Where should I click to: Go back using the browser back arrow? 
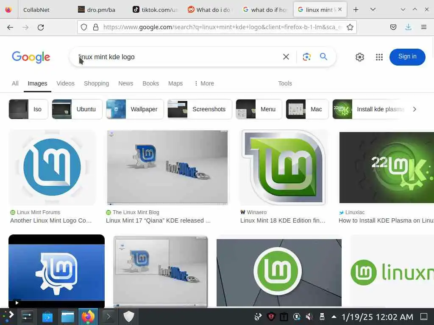click(x=10, y=28)
